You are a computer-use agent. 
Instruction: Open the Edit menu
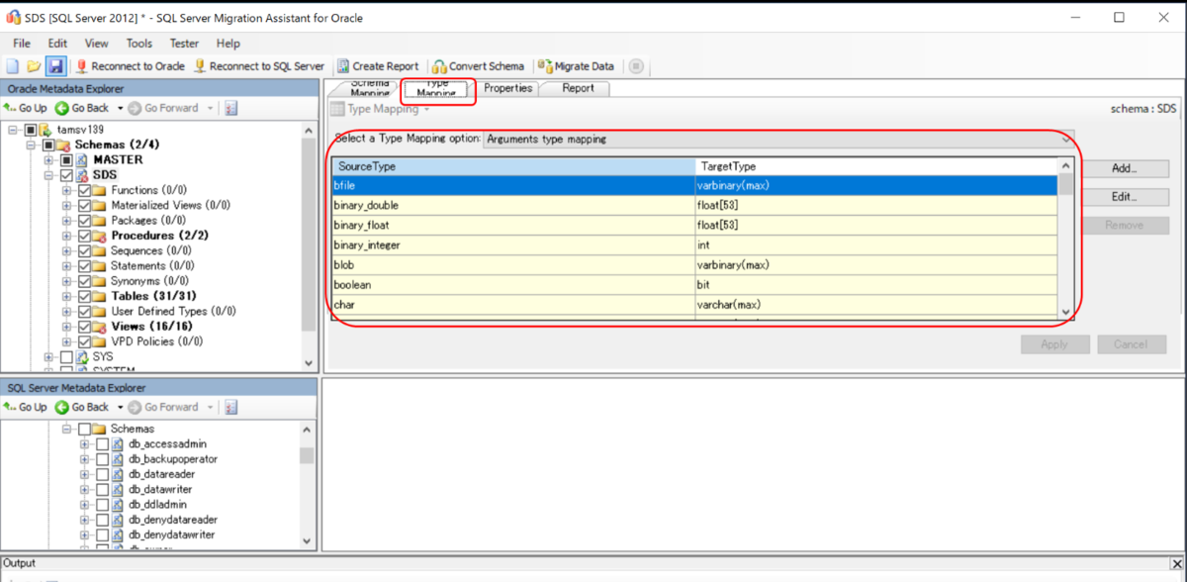pos(57,44)
